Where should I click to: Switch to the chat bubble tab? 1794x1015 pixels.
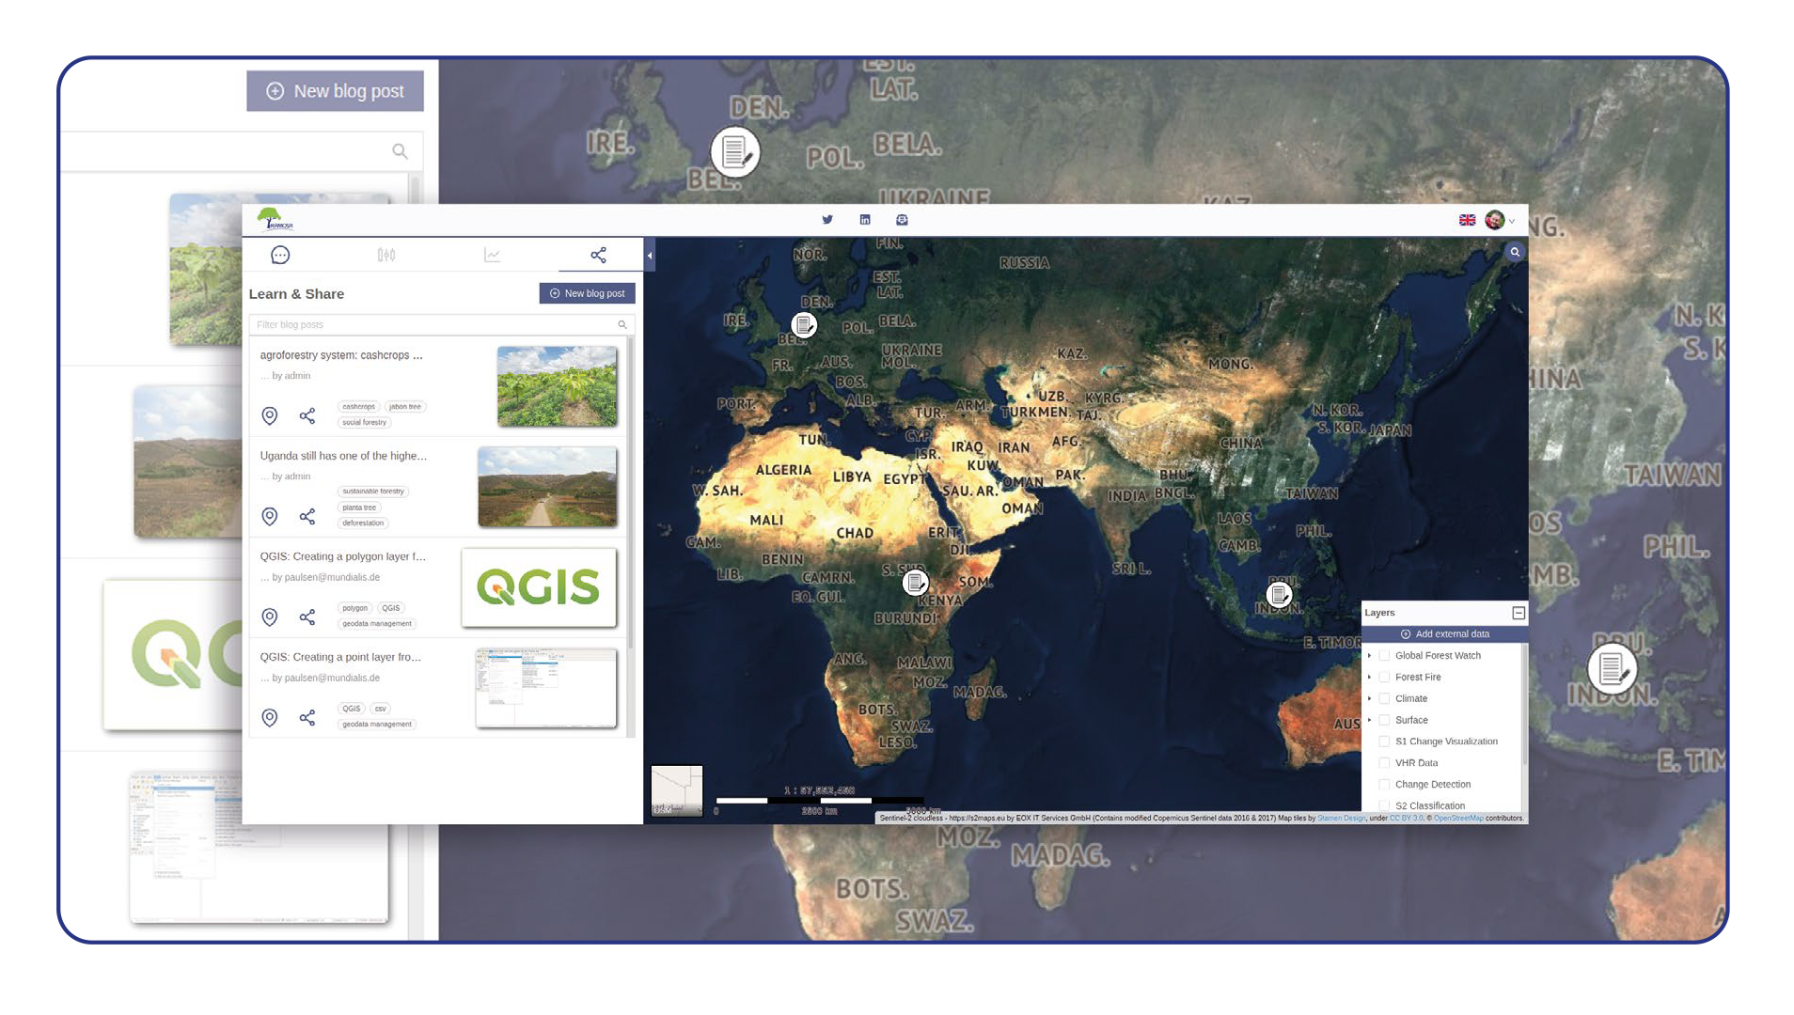click(x=280, y=255)
